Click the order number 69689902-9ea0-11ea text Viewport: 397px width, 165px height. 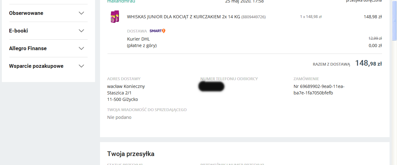(319, 89)
